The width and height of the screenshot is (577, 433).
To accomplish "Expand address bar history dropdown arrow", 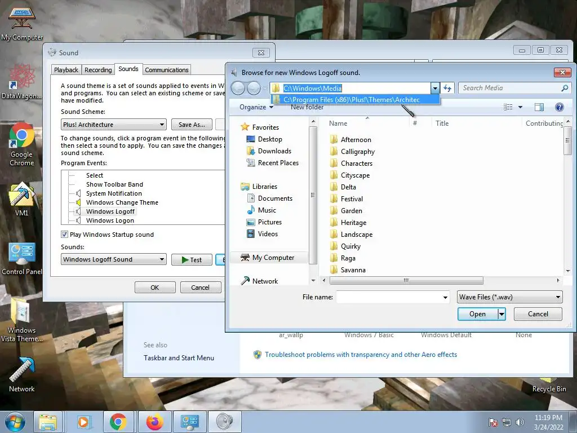I will 435,88.
